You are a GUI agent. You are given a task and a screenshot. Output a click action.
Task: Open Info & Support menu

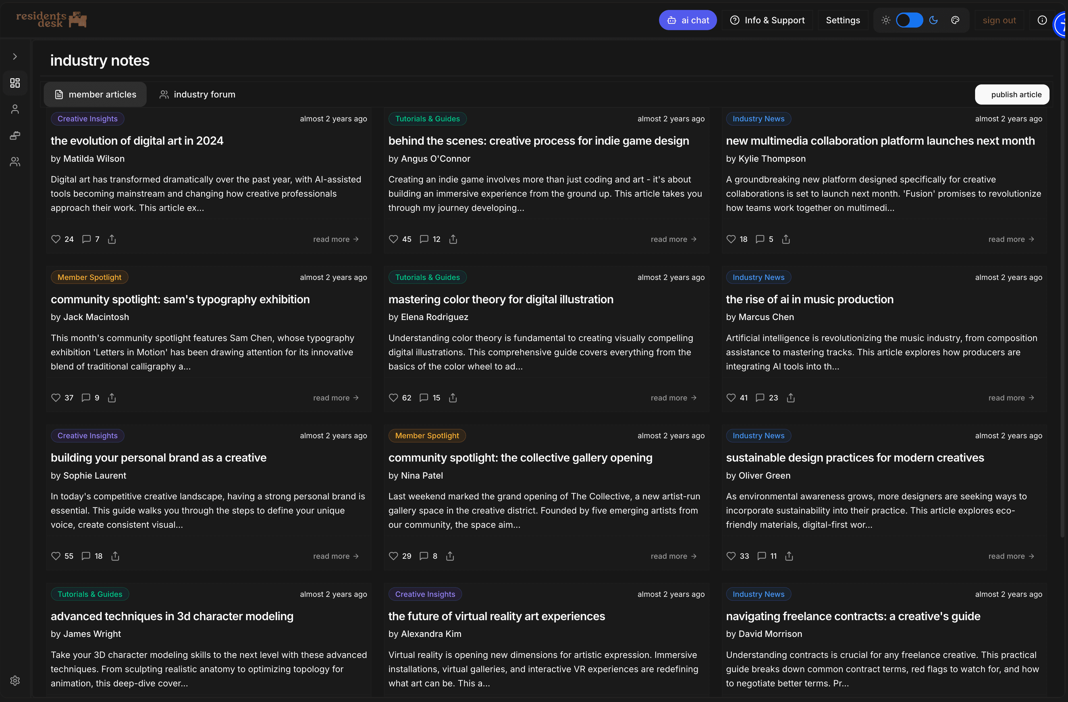tap(767, 20)
